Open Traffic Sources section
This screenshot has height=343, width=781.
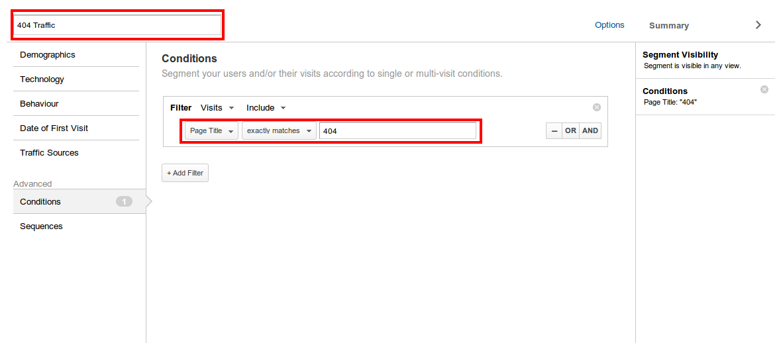click(49, 153)
